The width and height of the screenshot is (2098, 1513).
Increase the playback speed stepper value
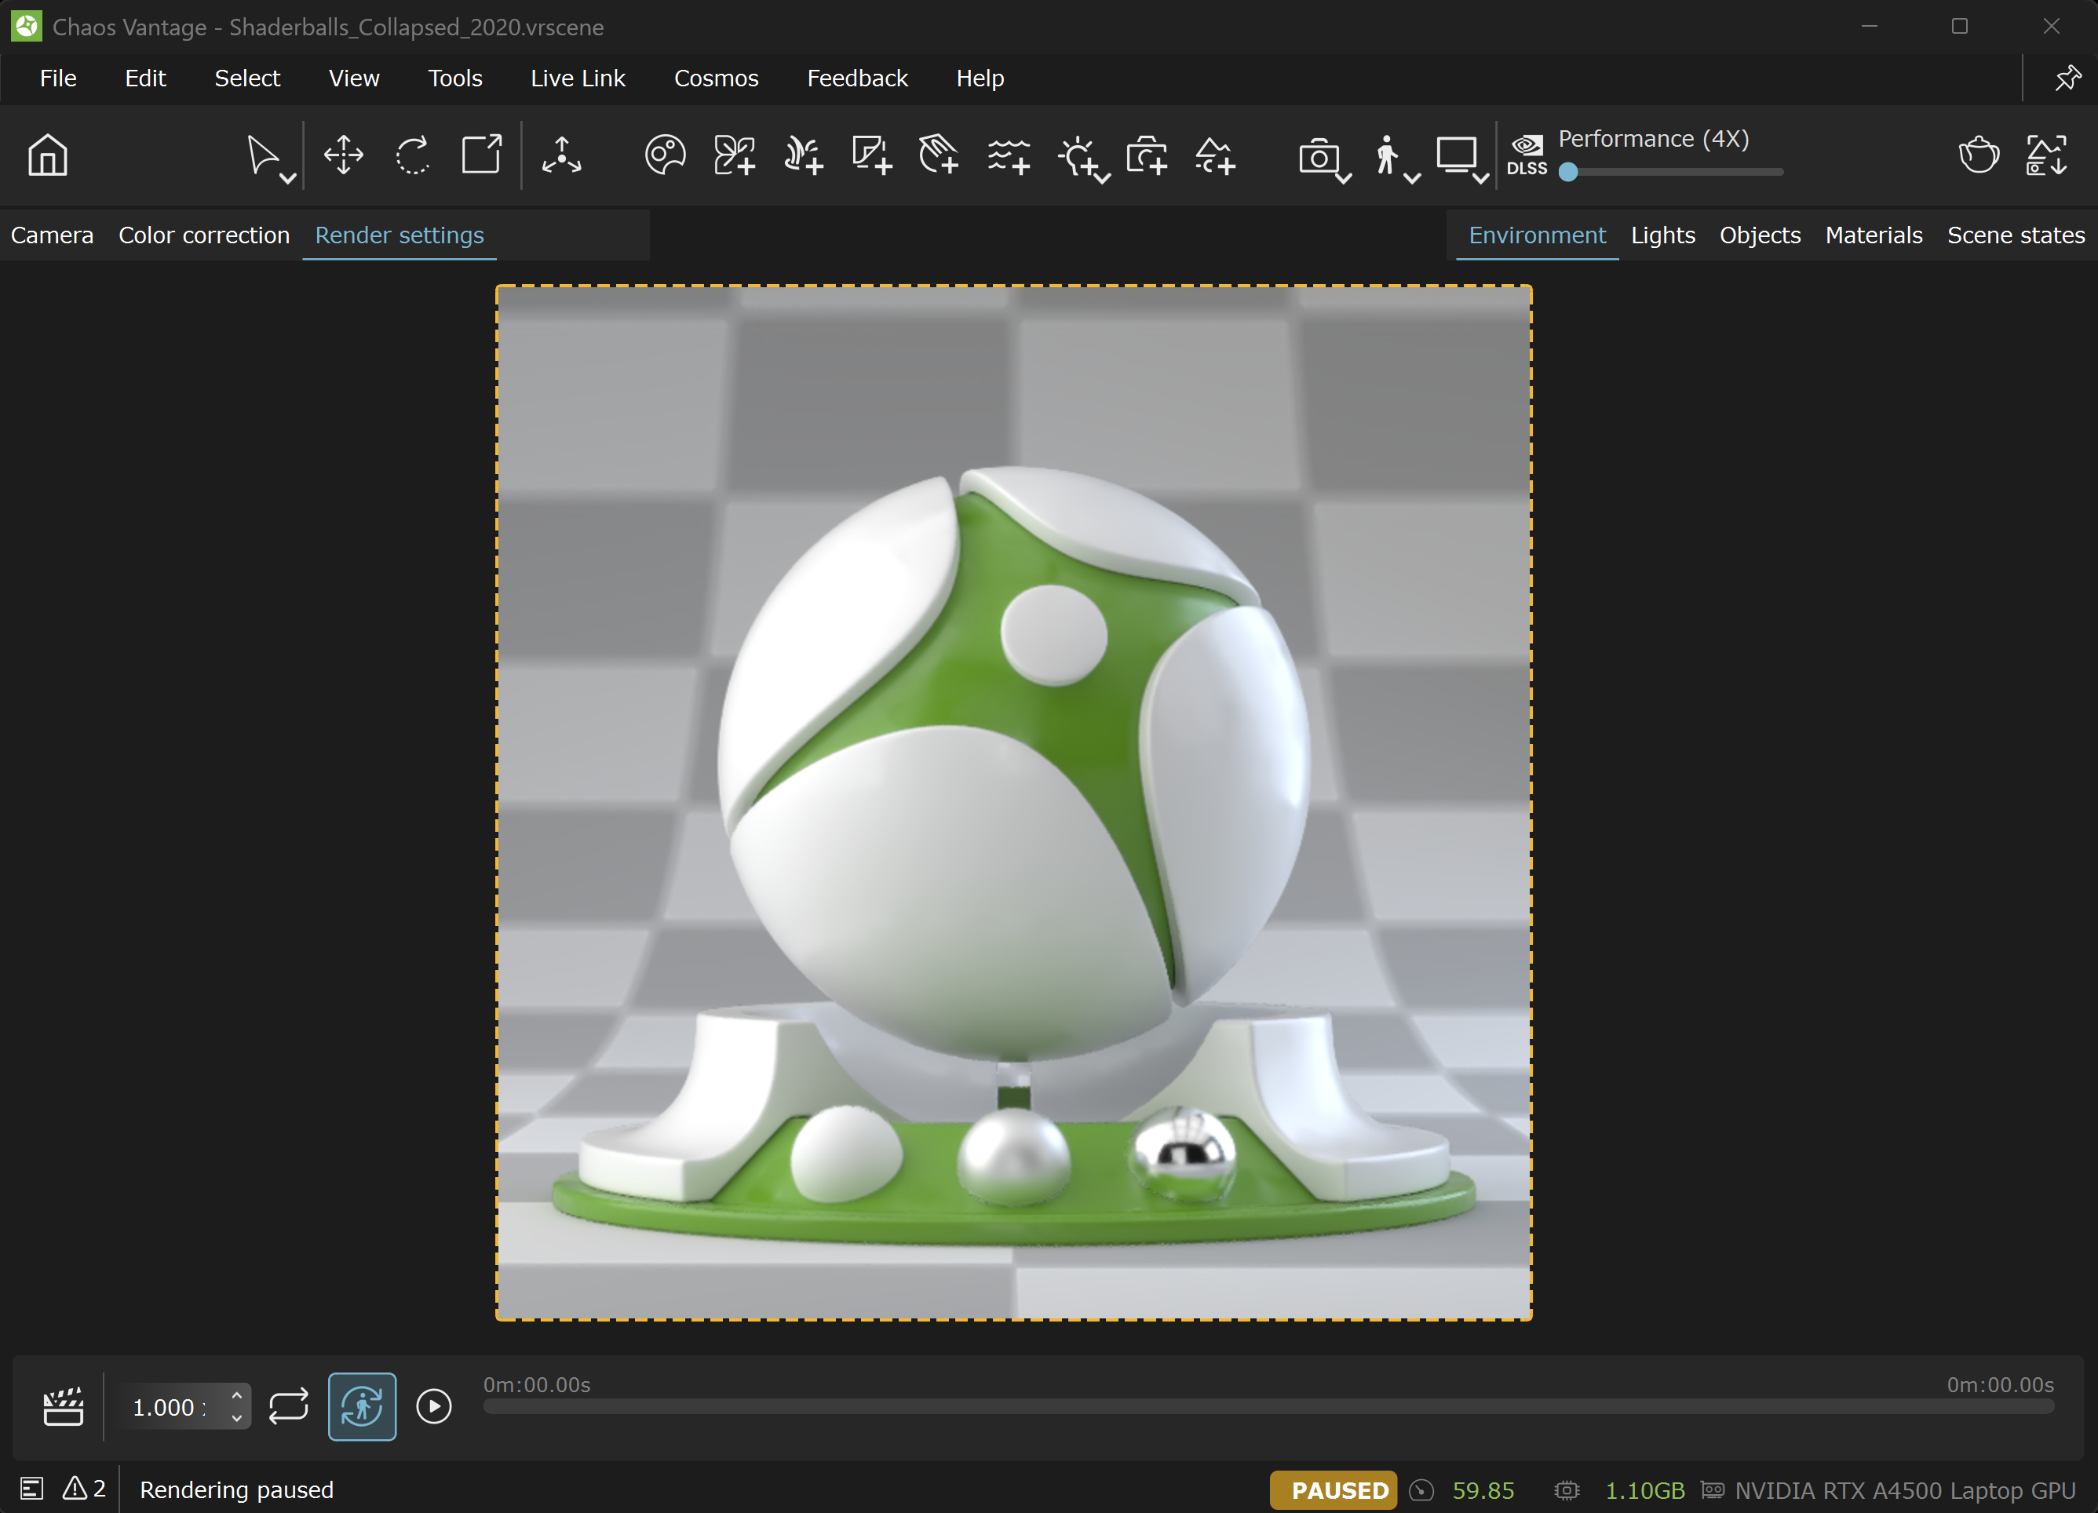point(237,1395)
